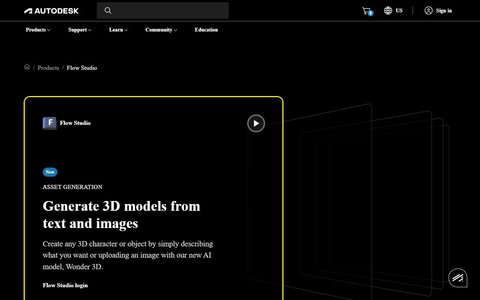This screenshot has height=300, width=480.
Task: Click Sign in
Action: pyautogui.click(x=444, y=10)
